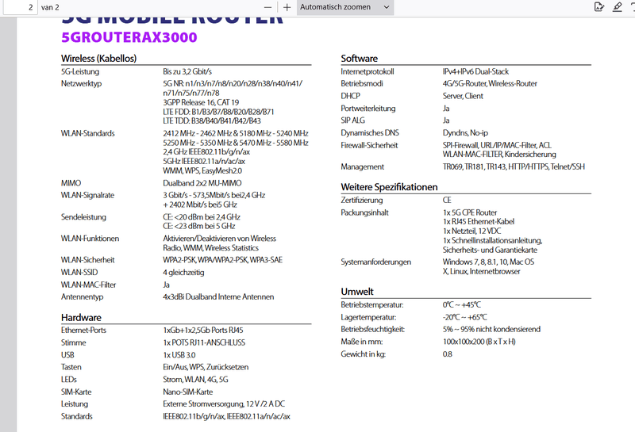The image size is (635, 432).
Task: Select the highlight tool icon
Action: pyautogui.click(x=618, y=7)
